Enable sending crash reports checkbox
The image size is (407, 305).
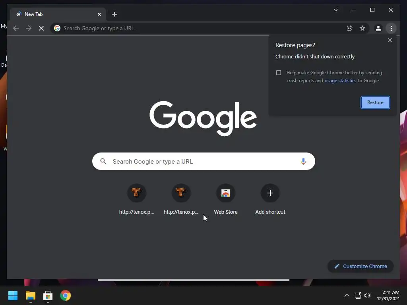pos(279,73)
